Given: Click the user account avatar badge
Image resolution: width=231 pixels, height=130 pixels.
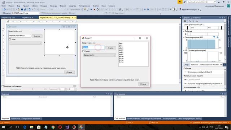Looking at the screenshot, I should 228,6.
